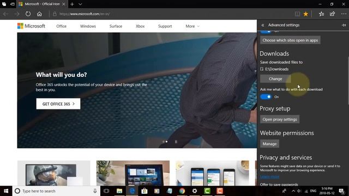The width and height of the screenshot is (349, 196).
Task: Click the mobile phones thumbnail card
Action: pyautogui.click(x=212, y=173)
